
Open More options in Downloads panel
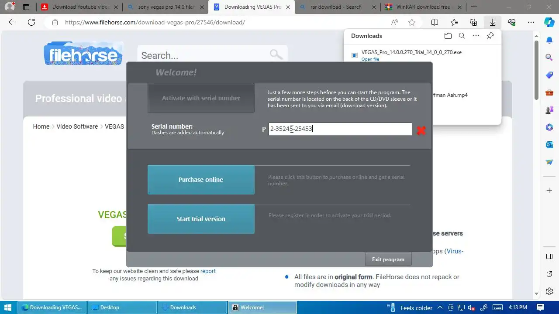[476, 36]
